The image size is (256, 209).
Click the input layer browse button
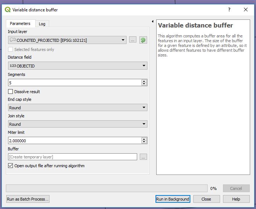point(133,40)
